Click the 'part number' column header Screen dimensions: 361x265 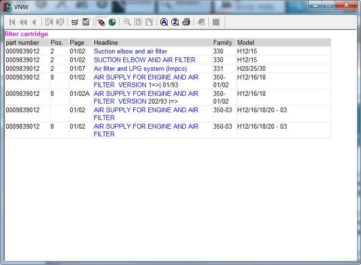click(23, 42)
